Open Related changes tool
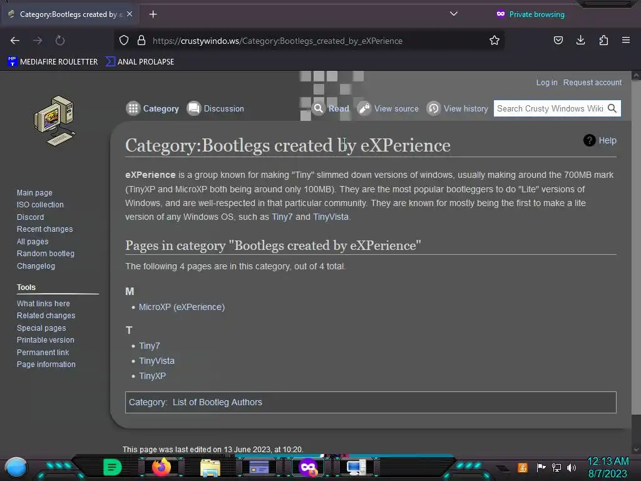 click(x=46, y=316)
